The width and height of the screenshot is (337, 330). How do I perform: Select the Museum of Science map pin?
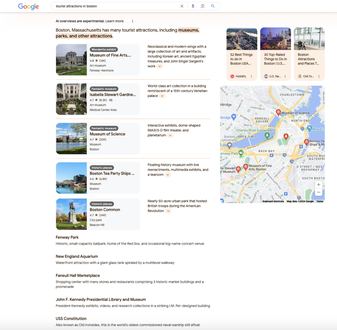278,112
